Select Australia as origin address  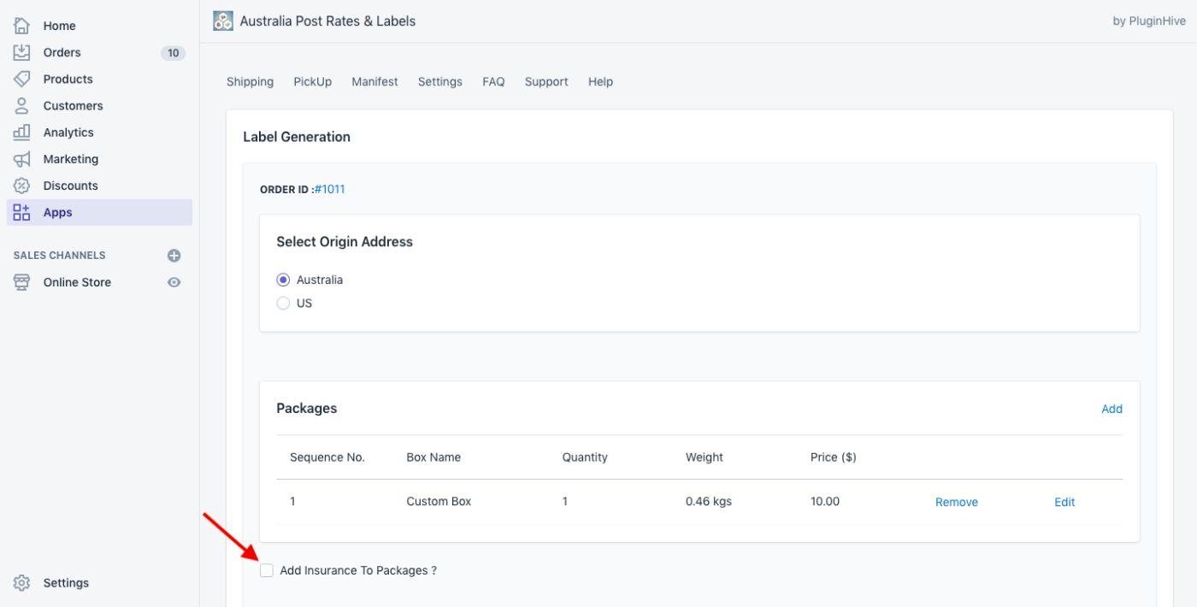coord(283,280)
